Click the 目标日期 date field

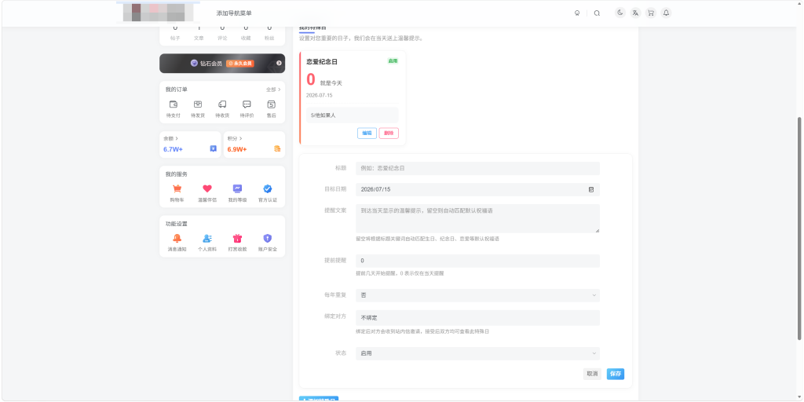[x=477, y=189]
